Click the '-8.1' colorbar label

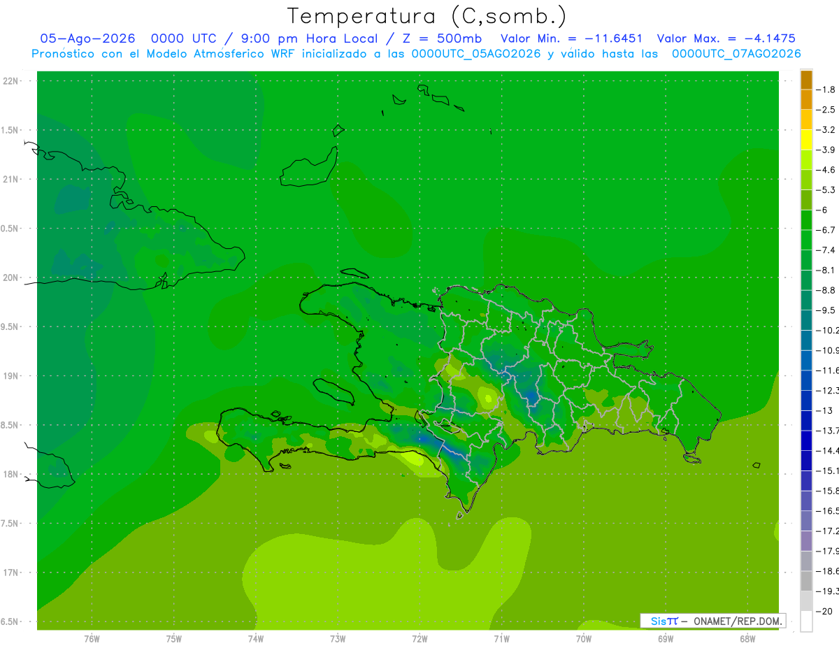[x=826, y=271]
